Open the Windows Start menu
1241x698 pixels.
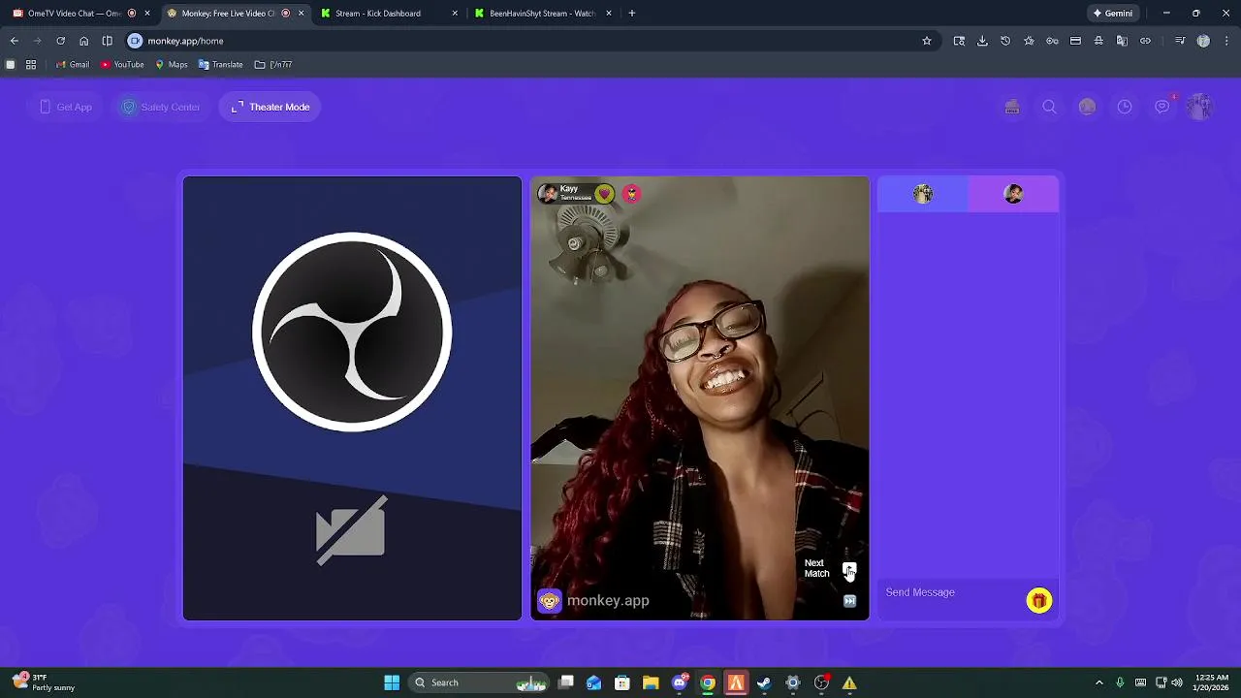(392, 682)
